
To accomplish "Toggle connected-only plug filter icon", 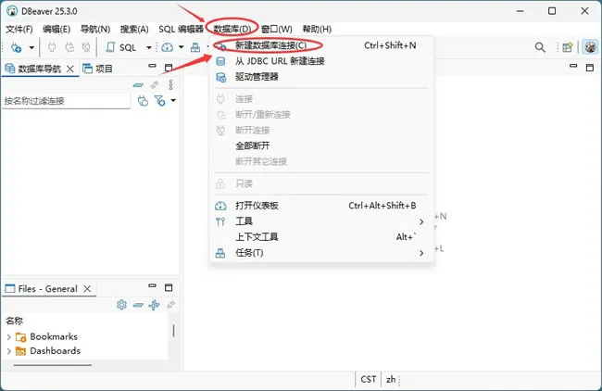I will (x=143, y=101).
